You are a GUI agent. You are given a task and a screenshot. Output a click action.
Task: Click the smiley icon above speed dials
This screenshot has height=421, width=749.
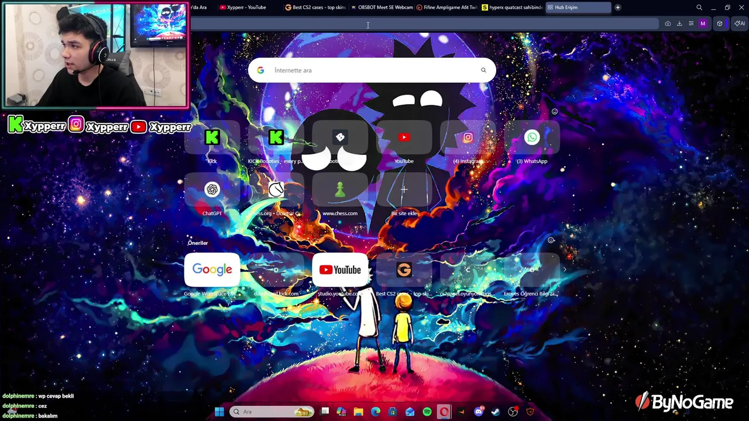555,112
